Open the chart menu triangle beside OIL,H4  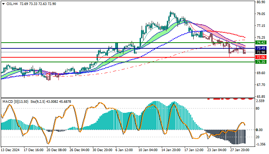tap(4, 4)
